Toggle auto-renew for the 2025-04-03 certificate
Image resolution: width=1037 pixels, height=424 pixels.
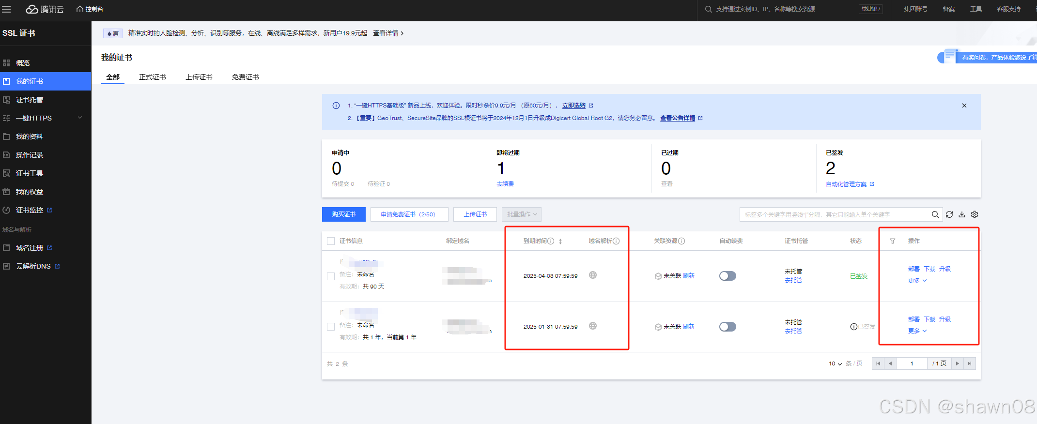click(727, 276)
